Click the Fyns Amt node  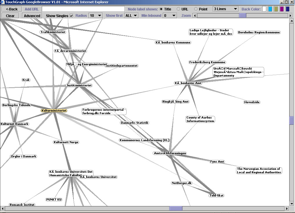[x=217, y=162]
